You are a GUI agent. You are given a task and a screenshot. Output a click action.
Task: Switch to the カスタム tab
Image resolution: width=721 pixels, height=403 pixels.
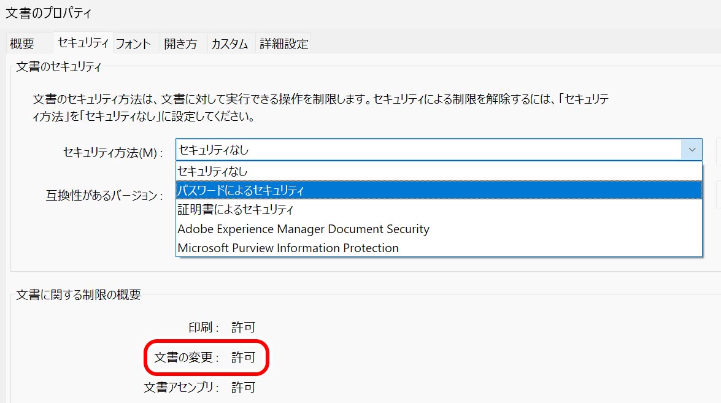click(229, 43)
